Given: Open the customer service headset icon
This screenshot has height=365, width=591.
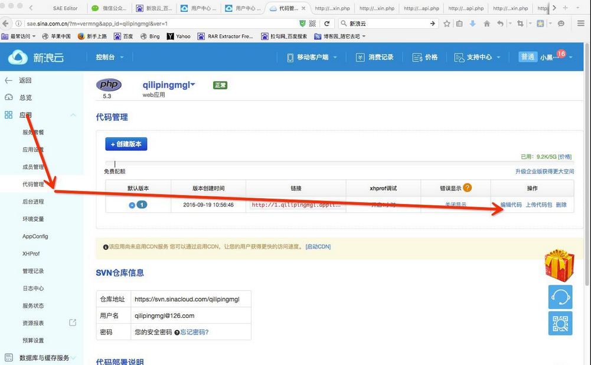Looking at the screenshot, I should (560, 297).
